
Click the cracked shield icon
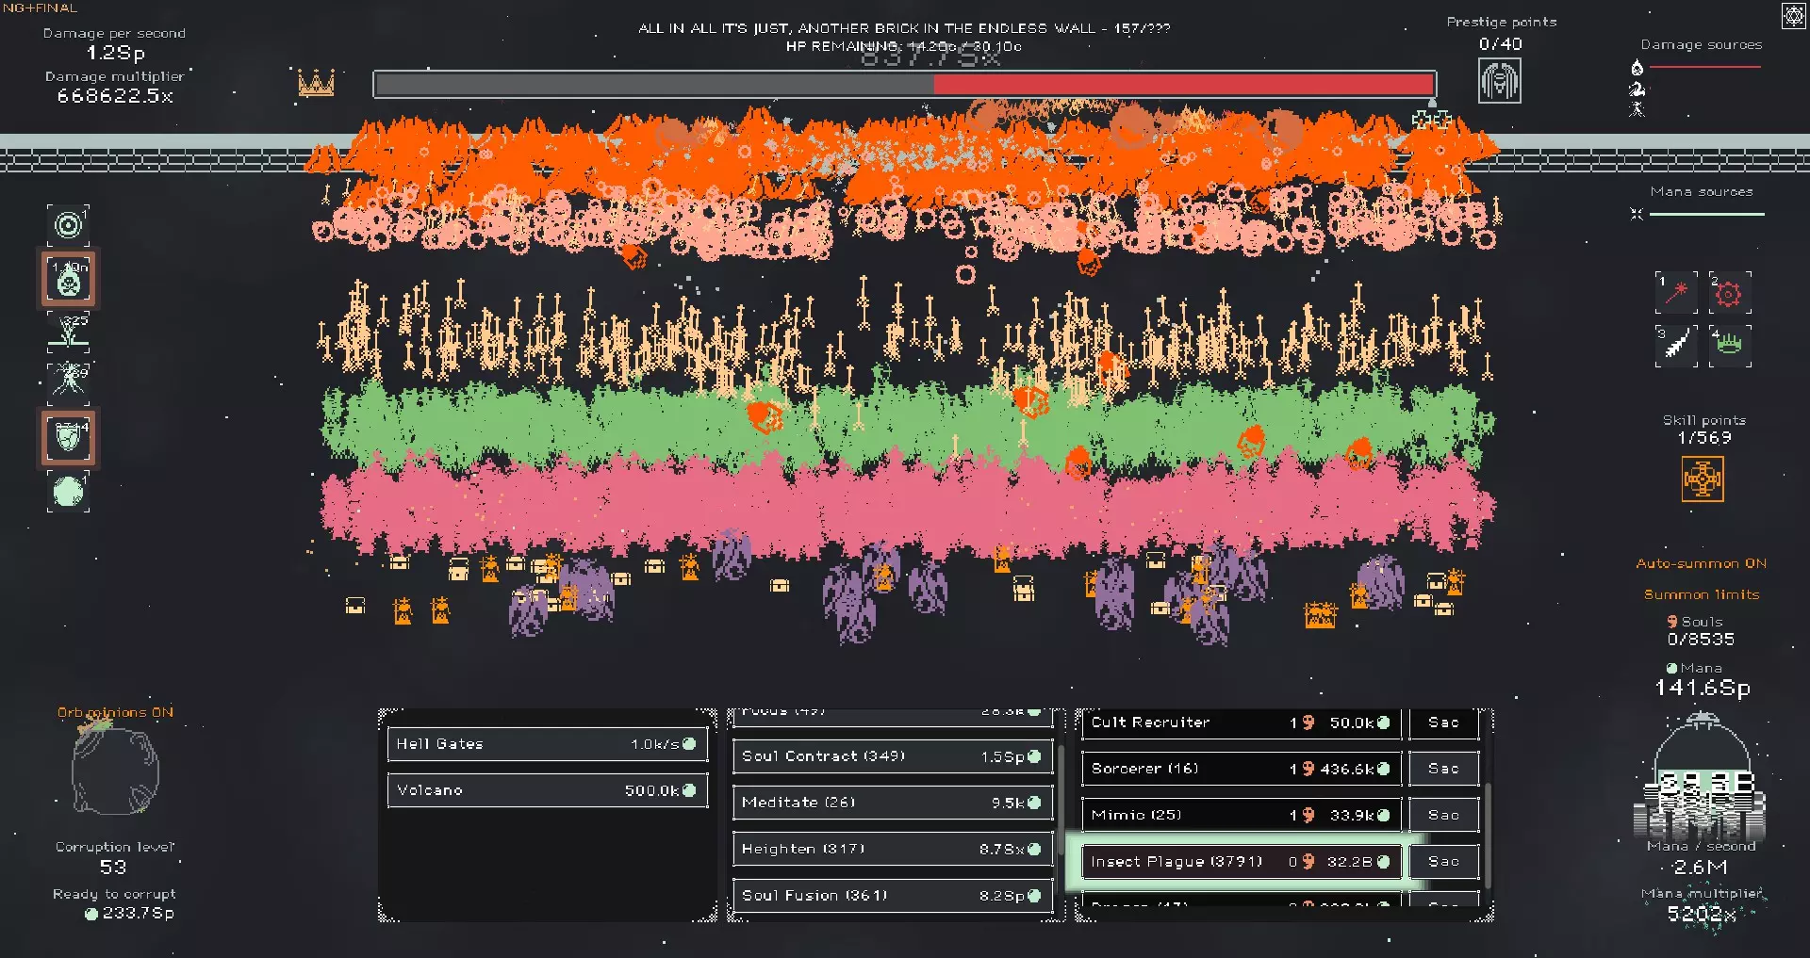68,437
